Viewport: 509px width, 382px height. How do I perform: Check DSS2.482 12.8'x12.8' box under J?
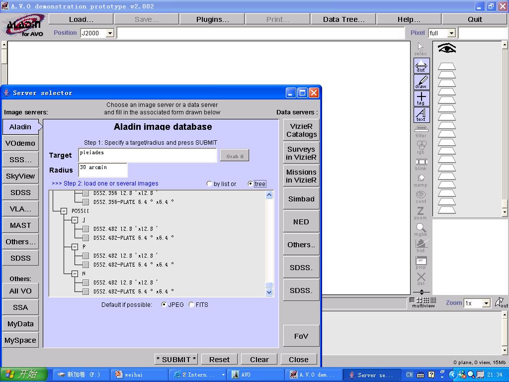tap(85, 229)
